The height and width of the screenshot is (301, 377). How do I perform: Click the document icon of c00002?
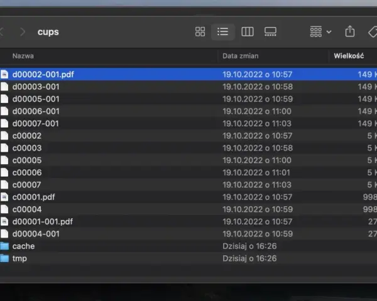4,135
